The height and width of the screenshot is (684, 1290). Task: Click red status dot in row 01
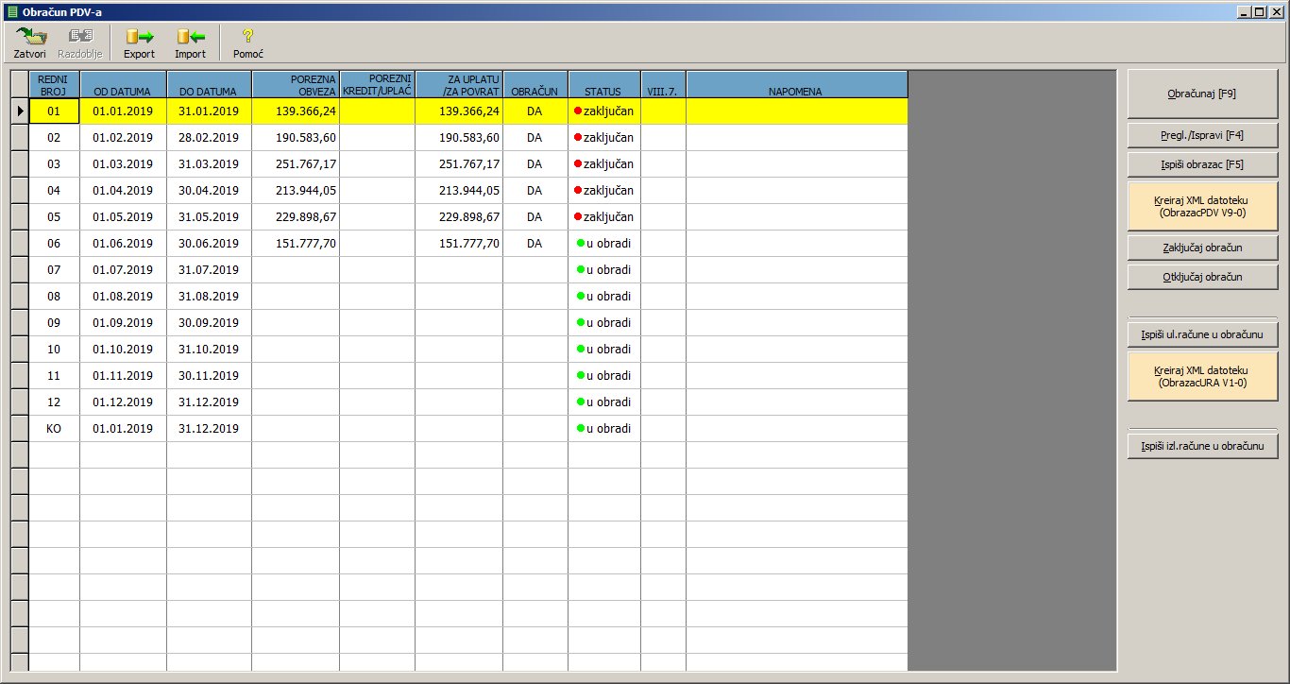point(578,111)
